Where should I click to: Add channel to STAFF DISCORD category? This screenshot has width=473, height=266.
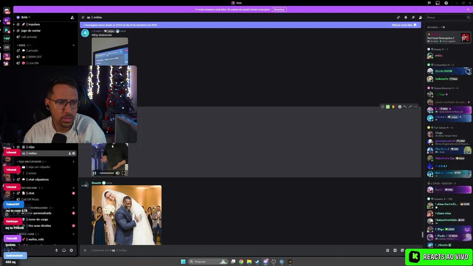73,188
